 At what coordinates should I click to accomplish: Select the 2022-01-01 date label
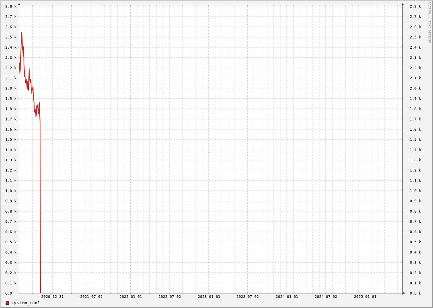click(130, 297)
